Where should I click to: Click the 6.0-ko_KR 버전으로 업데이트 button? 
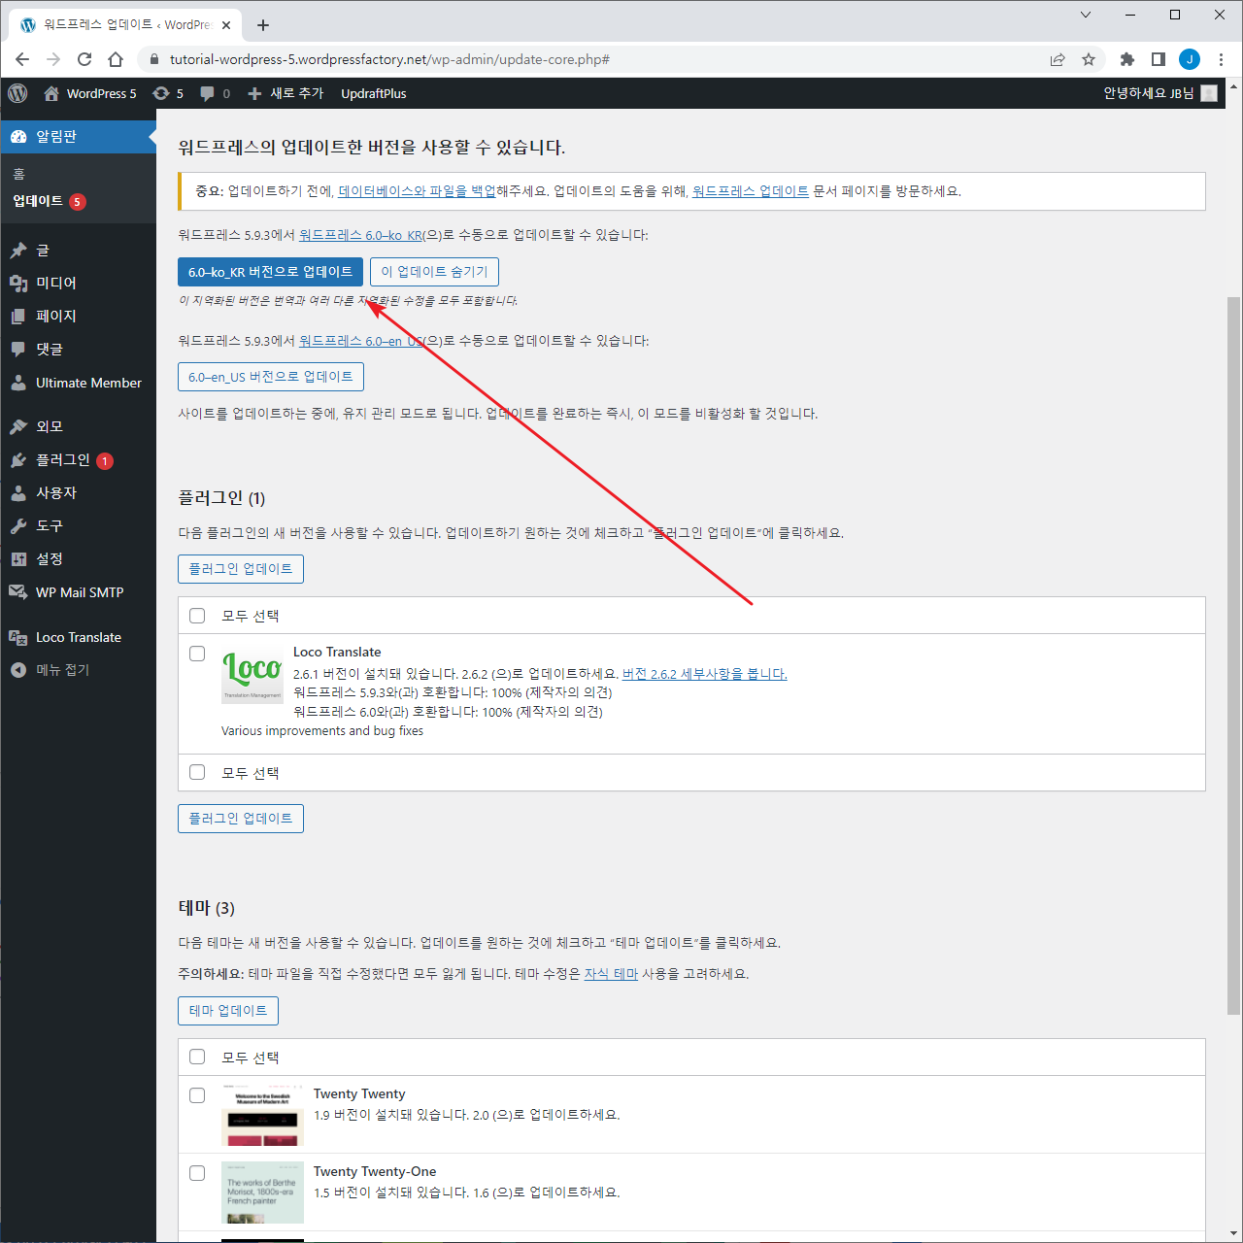click(270, 272)
